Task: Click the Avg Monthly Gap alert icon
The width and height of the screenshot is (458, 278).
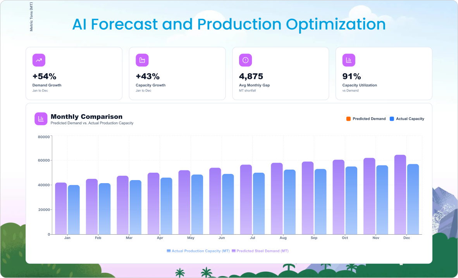Action: (245, 60)
